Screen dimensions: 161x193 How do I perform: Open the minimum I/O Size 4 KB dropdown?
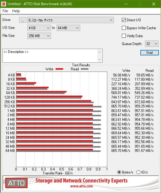(x=39, y=28)
